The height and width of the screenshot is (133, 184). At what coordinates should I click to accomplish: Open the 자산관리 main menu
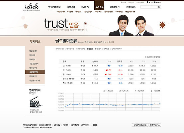pyautogui.click(x=71, y=7)
